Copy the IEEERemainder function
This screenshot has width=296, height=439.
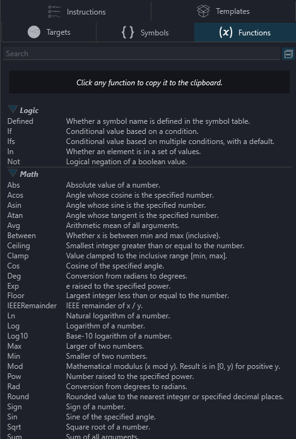tap(32, 306)
